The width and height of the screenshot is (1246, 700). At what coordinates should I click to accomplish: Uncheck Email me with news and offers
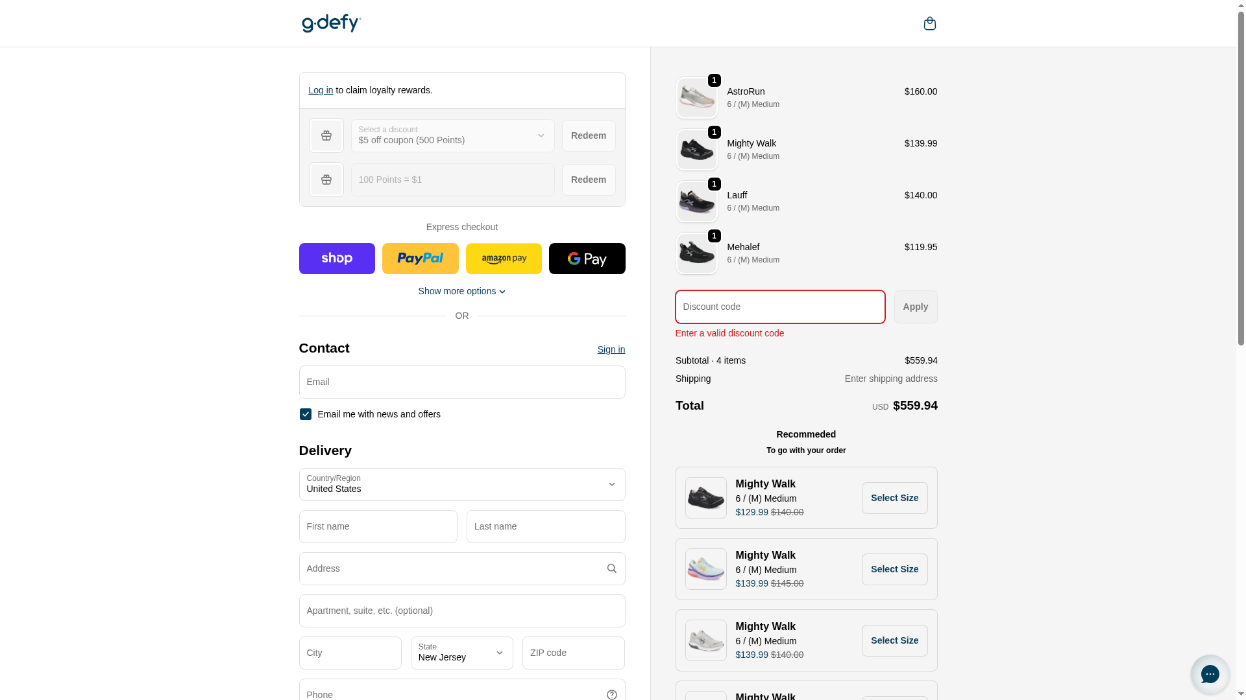[x=306, y=414]
